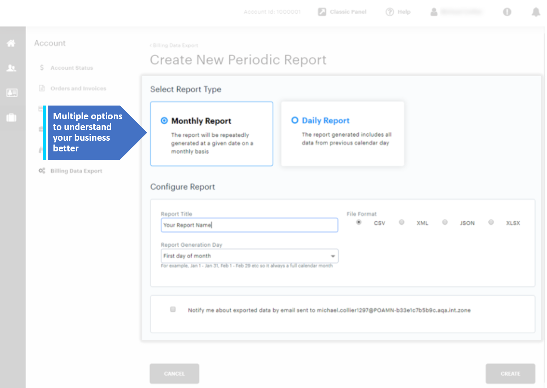
Task: Open the ID card icon in the sidebar
Action: 12,92
